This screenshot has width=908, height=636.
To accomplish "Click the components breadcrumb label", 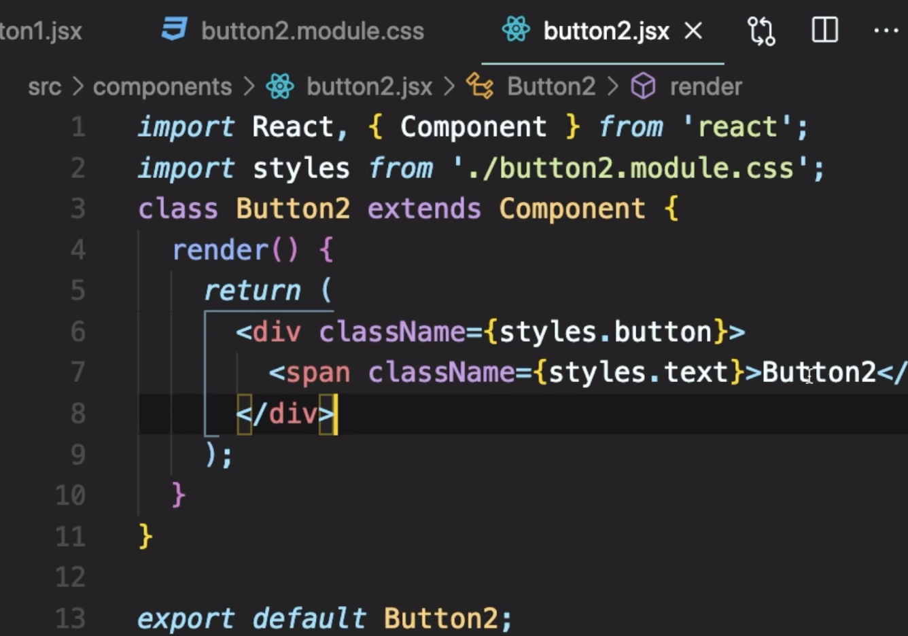I will (162, 86).
